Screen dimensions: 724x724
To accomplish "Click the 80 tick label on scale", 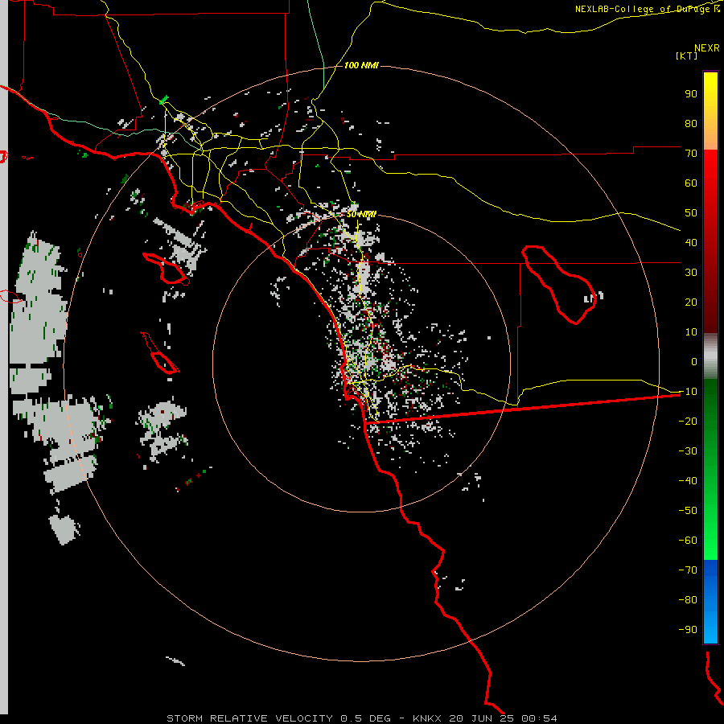I will click(x=691, y=123).
